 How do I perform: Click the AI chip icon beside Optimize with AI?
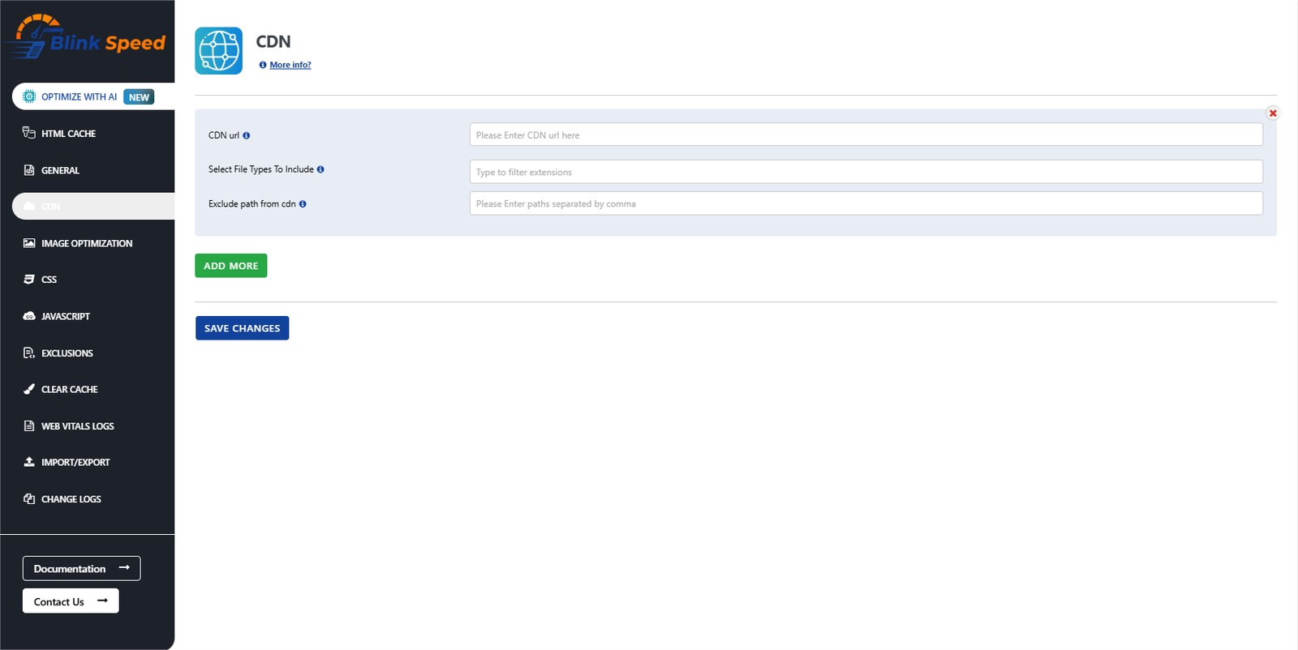(x=29, y=96)
